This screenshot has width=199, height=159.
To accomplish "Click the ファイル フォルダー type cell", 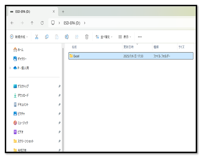I will click(162, 56).
